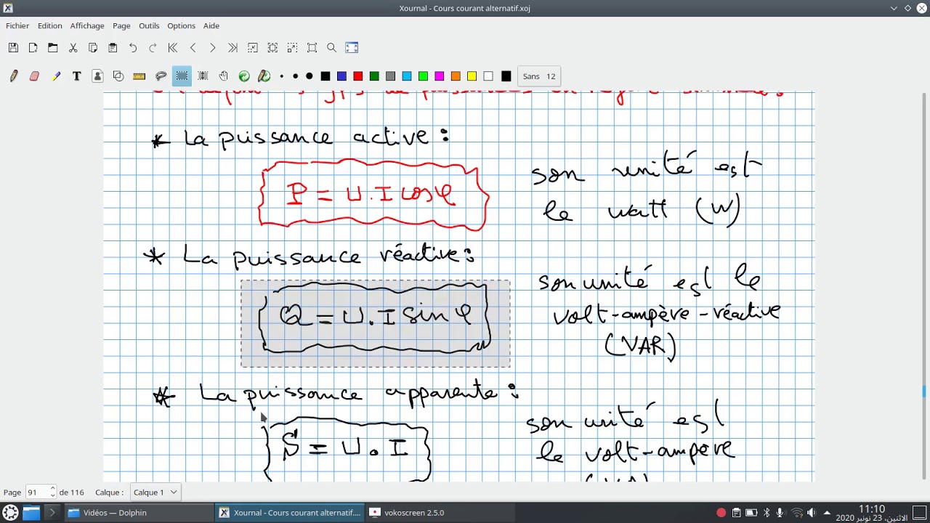Set fine pen thickness dot
This screenshot has height=523, width=930.
point(282,76)
